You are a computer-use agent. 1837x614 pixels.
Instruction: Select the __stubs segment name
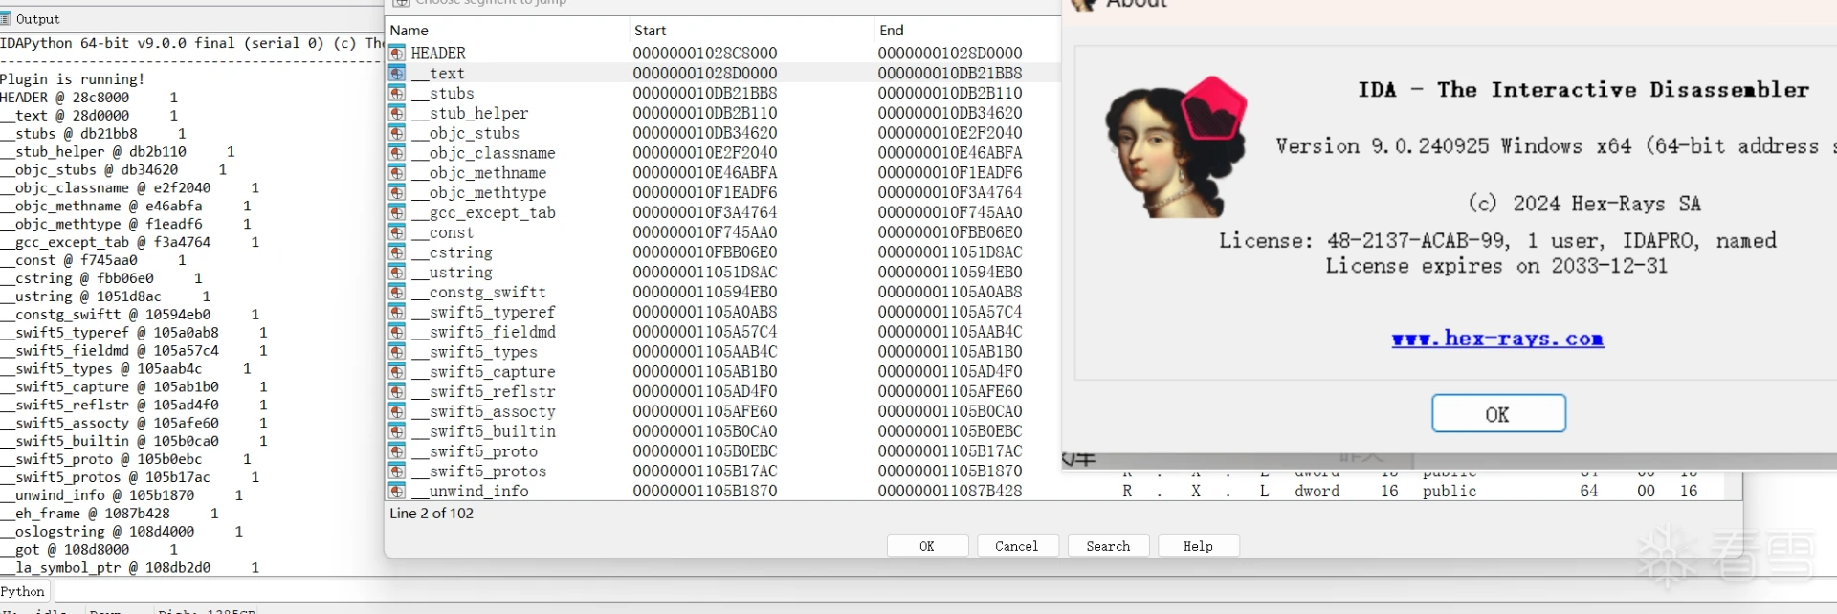pos(443,94)
